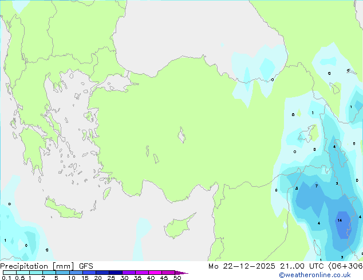Screen dimensions: 363x280
Task: Click the "Precipitation [mm]" title text
Action: [x=37, y=266]
